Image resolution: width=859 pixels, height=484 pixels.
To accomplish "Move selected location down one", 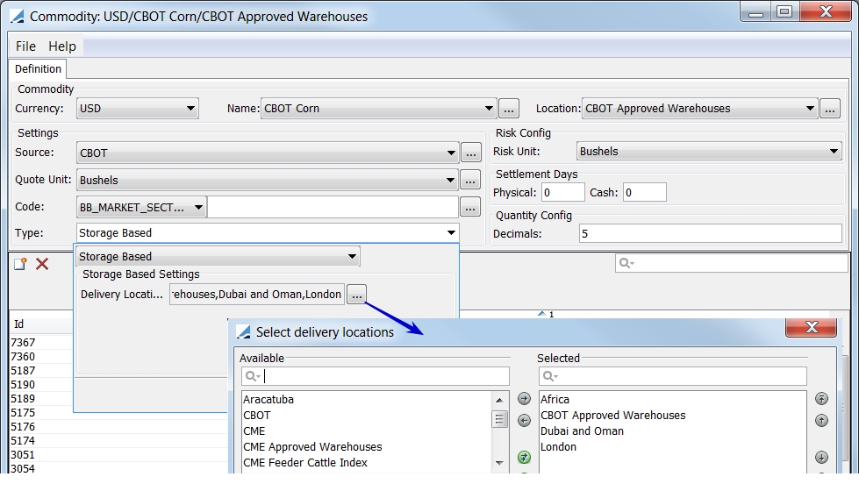I will (x=821, y=457).
